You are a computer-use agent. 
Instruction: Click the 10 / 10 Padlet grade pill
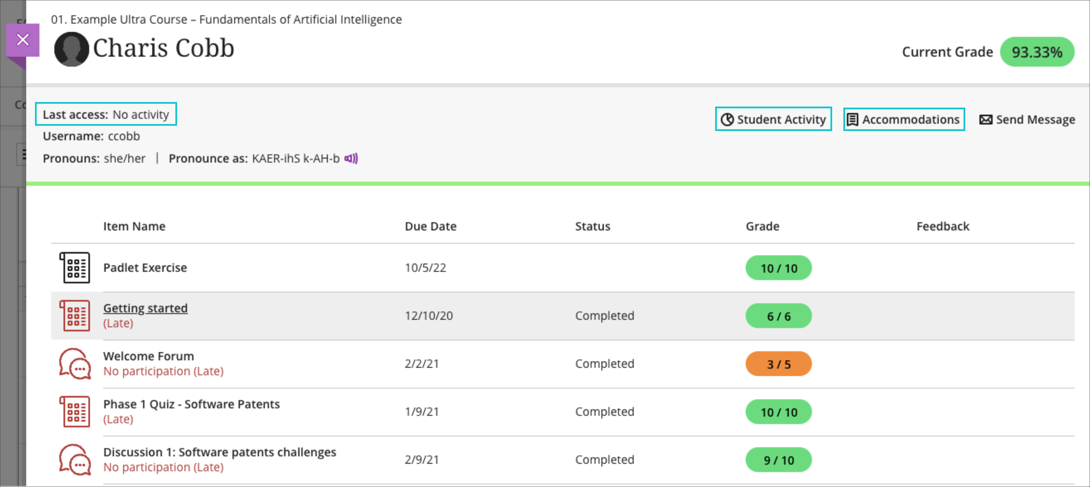click(778, 268)
